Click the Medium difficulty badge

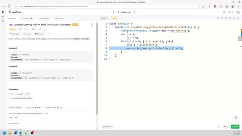[x=12, y=29]
